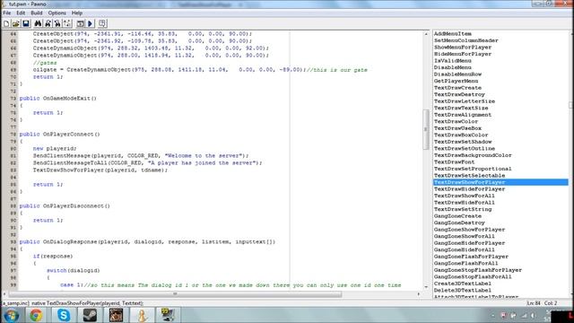Click the 'public OnDialogResponse' code line
Screen dimensions: 574x323
(x=147, y=241)
